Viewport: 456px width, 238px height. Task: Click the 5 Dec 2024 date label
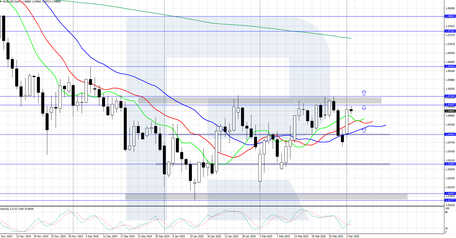(x=92, y=236)
